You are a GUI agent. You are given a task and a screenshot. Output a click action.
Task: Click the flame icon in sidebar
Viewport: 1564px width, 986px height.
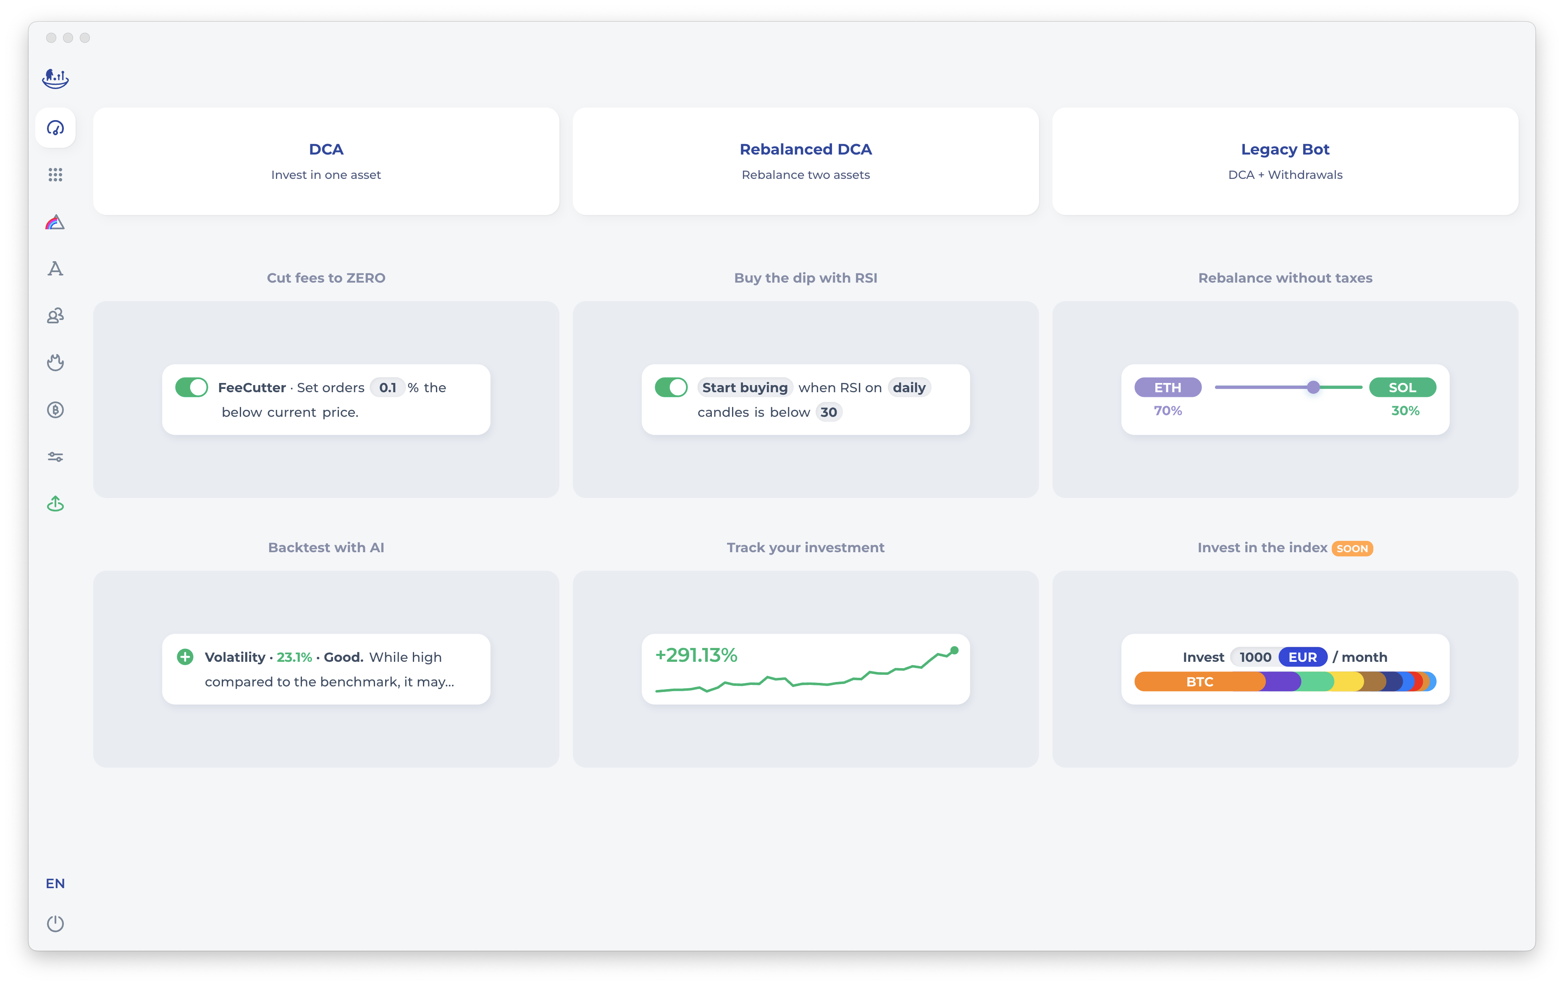coord(55,362)
